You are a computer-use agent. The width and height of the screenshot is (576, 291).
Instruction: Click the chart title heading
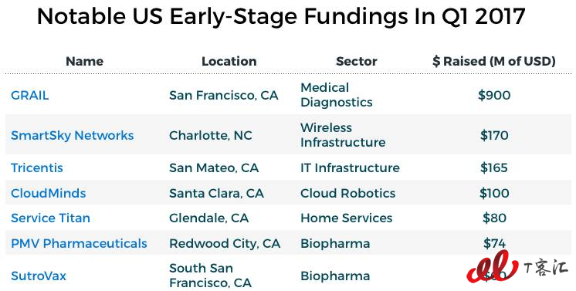tap(281, 16)
